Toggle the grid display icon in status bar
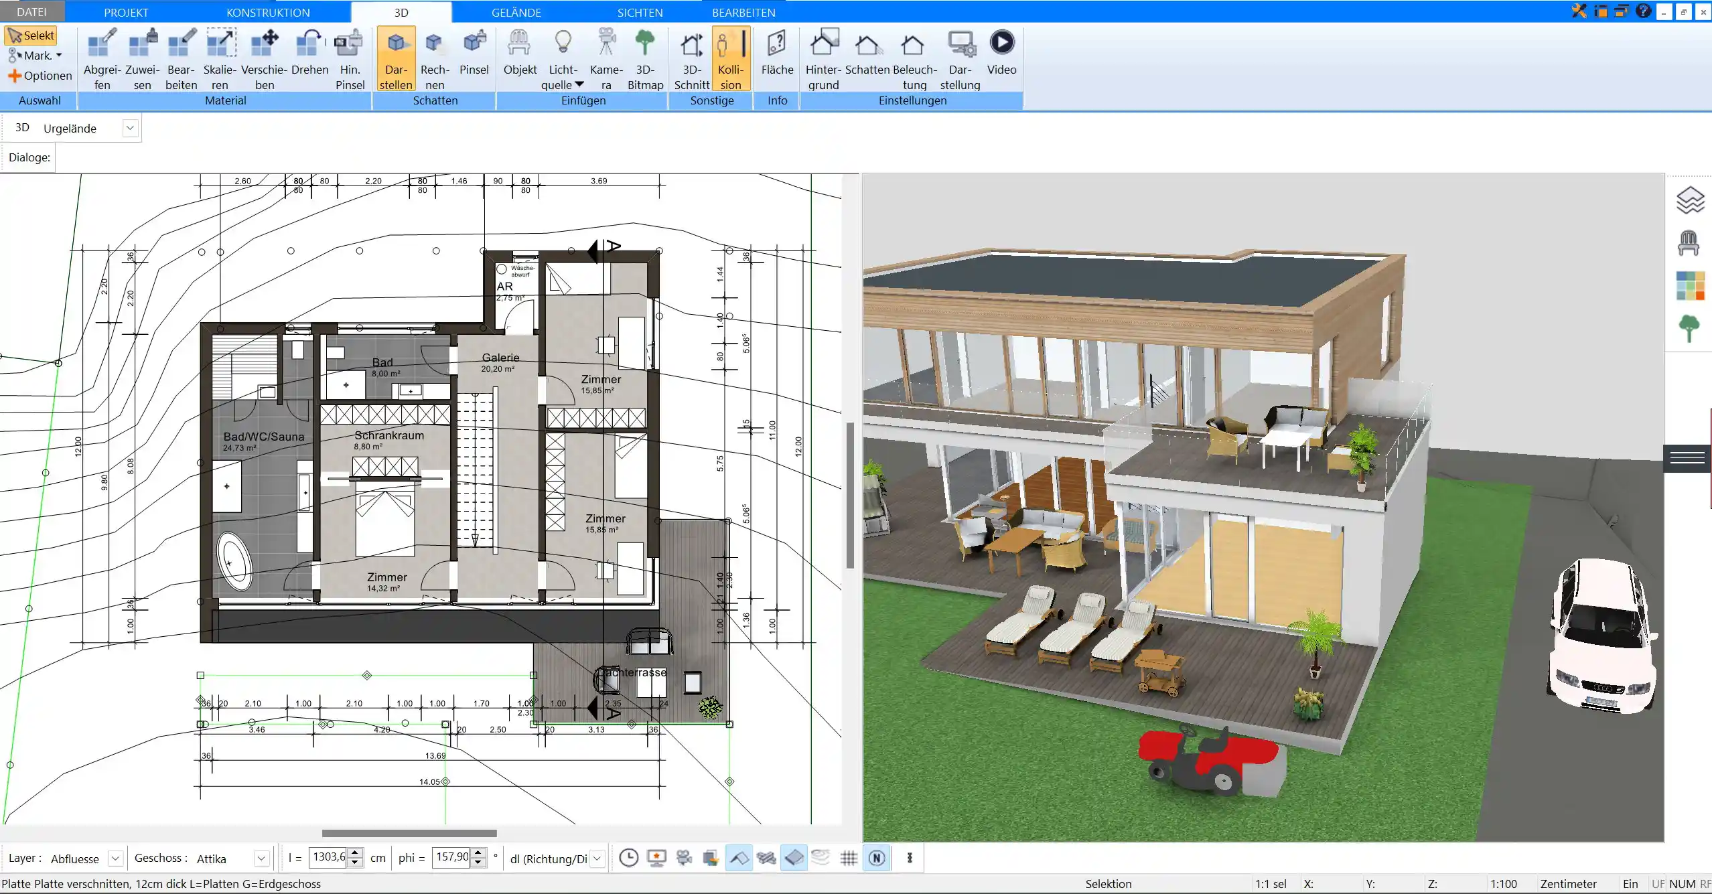Viewport: 1712px width, 894px height. point(849,858)
